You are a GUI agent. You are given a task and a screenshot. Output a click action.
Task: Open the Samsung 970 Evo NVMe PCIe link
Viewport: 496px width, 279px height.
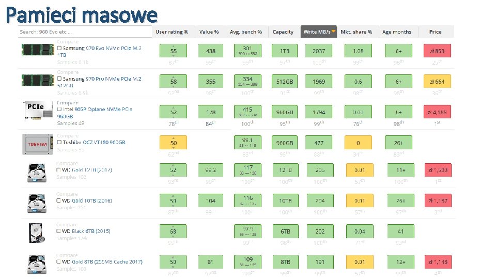point(99,51)
